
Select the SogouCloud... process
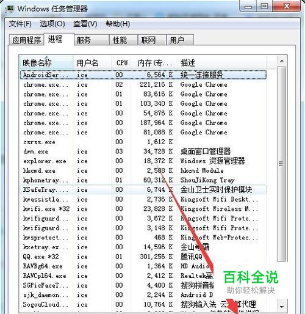(x=143, y=305)
